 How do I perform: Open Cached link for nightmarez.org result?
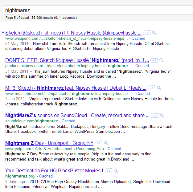[x=46, y=176]
